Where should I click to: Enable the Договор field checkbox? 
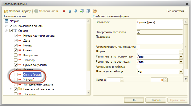pos(16,60)
